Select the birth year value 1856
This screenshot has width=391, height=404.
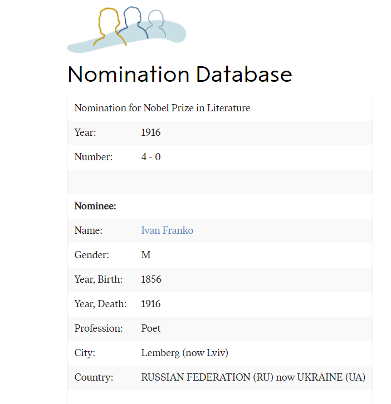click(151, 279)
